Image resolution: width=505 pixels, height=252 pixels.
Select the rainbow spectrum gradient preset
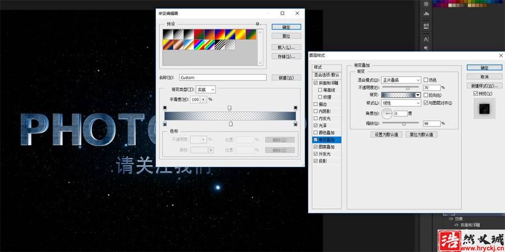[199, 45]
